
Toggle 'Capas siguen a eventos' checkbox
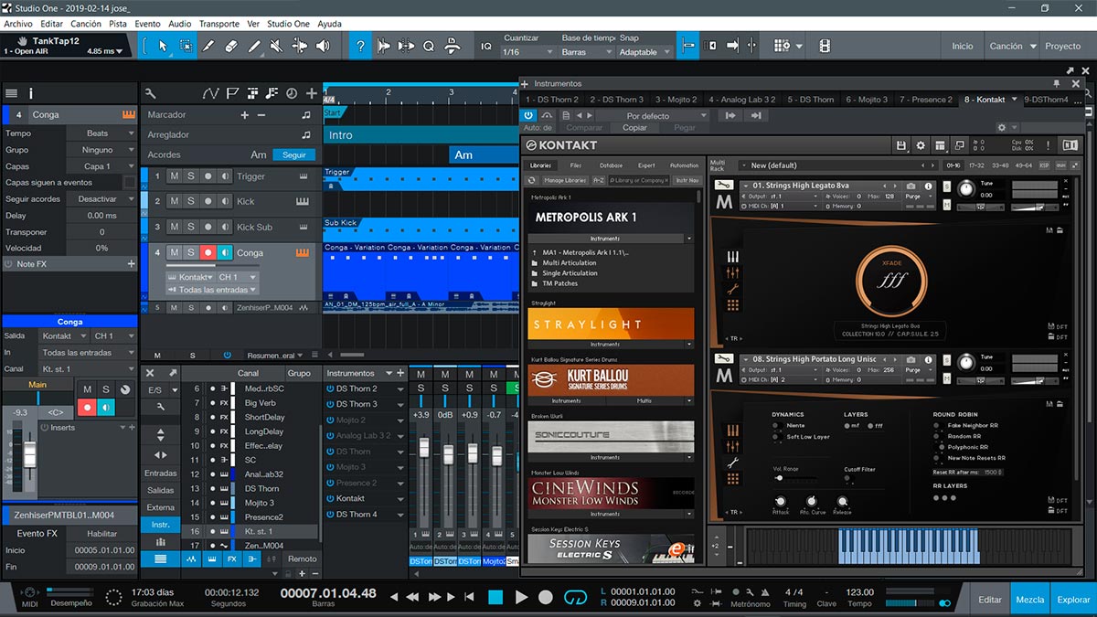coord(129,183)
